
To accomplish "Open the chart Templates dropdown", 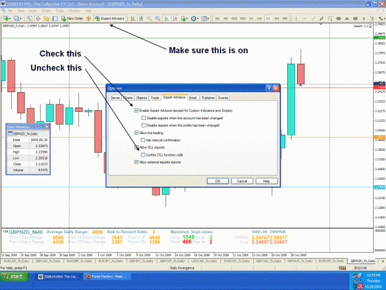I will pyautogui.click(x=205, y=19).
